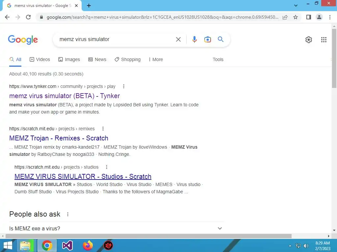Click the forward navigation arrow
337x252 pixels.
coord(18,17)
